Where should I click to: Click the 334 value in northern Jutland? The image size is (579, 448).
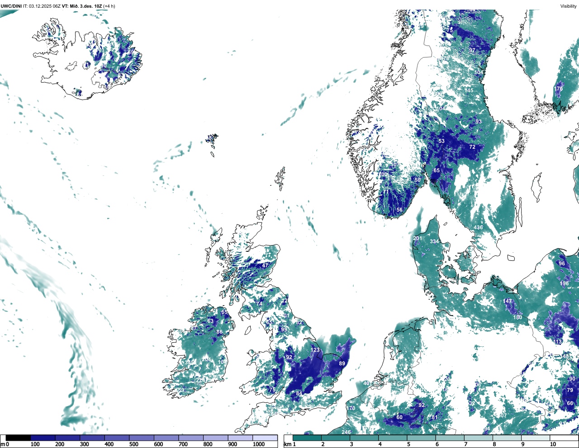tap(434, 241)
